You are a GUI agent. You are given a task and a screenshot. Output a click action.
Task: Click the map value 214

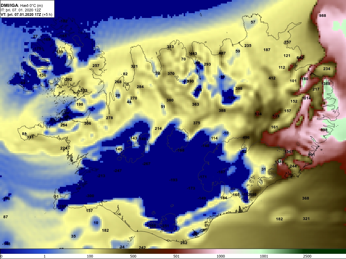coord(158,128)
